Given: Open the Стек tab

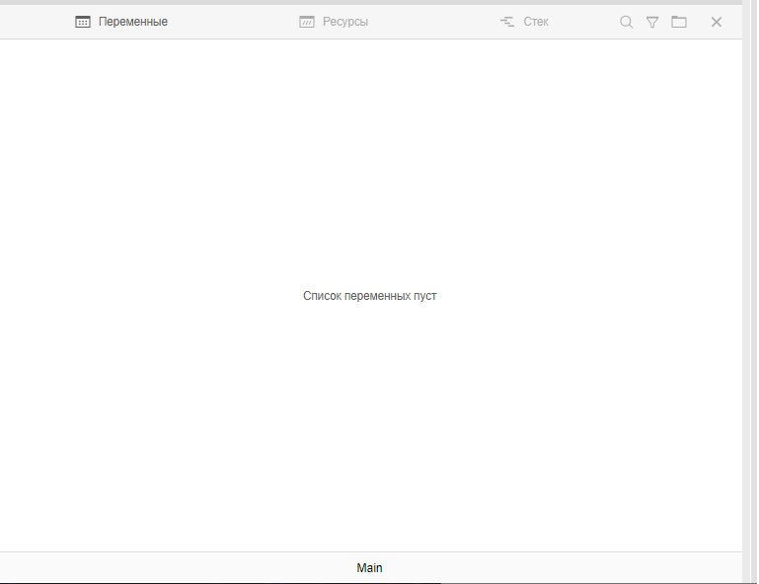Looking at the screenshot, I should [536, 22].
